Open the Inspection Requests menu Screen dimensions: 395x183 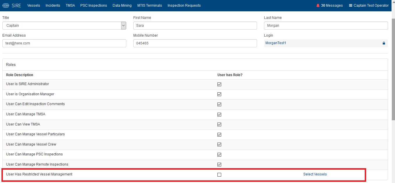184,6
